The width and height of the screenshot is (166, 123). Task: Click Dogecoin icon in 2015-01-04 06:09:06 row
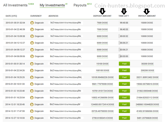pyautogui.click(x=32, y=56)
